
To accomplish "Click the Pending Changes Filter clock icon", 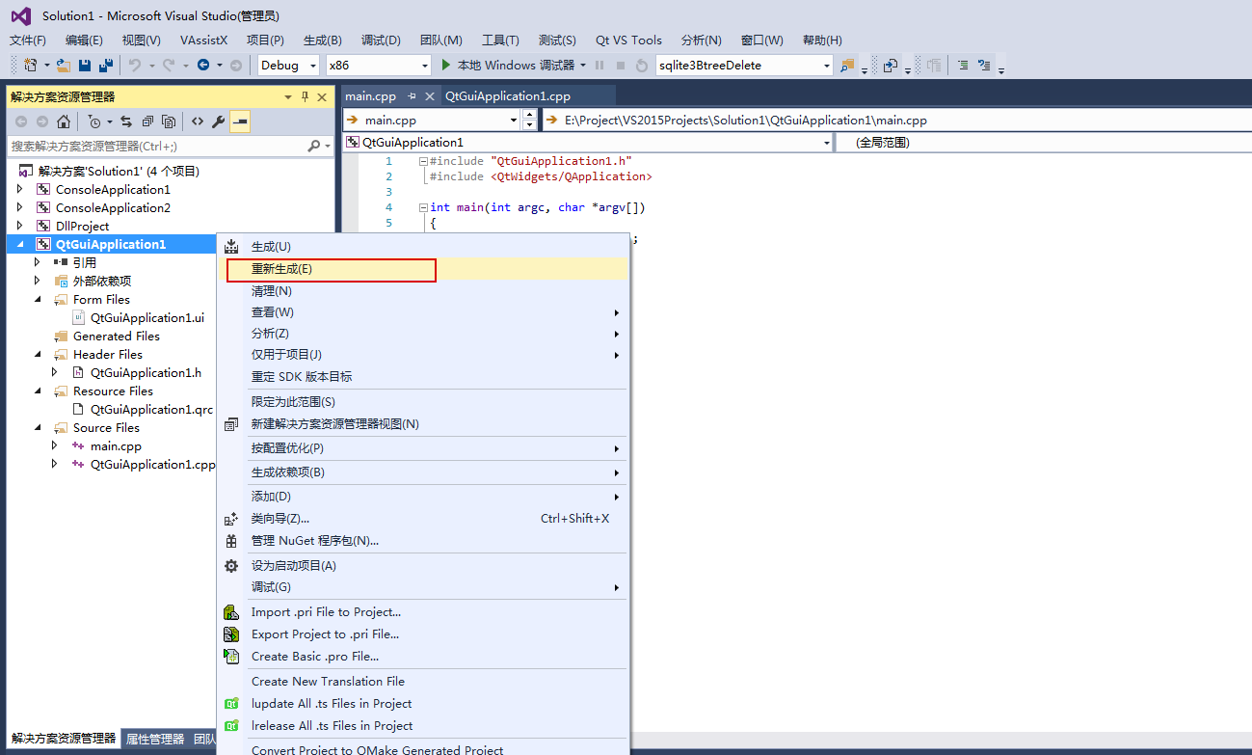I will [x=94, y=121].
